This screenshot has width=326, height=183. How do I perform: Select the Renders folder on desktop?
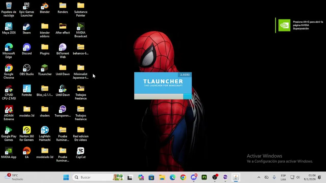click(63, 8)
